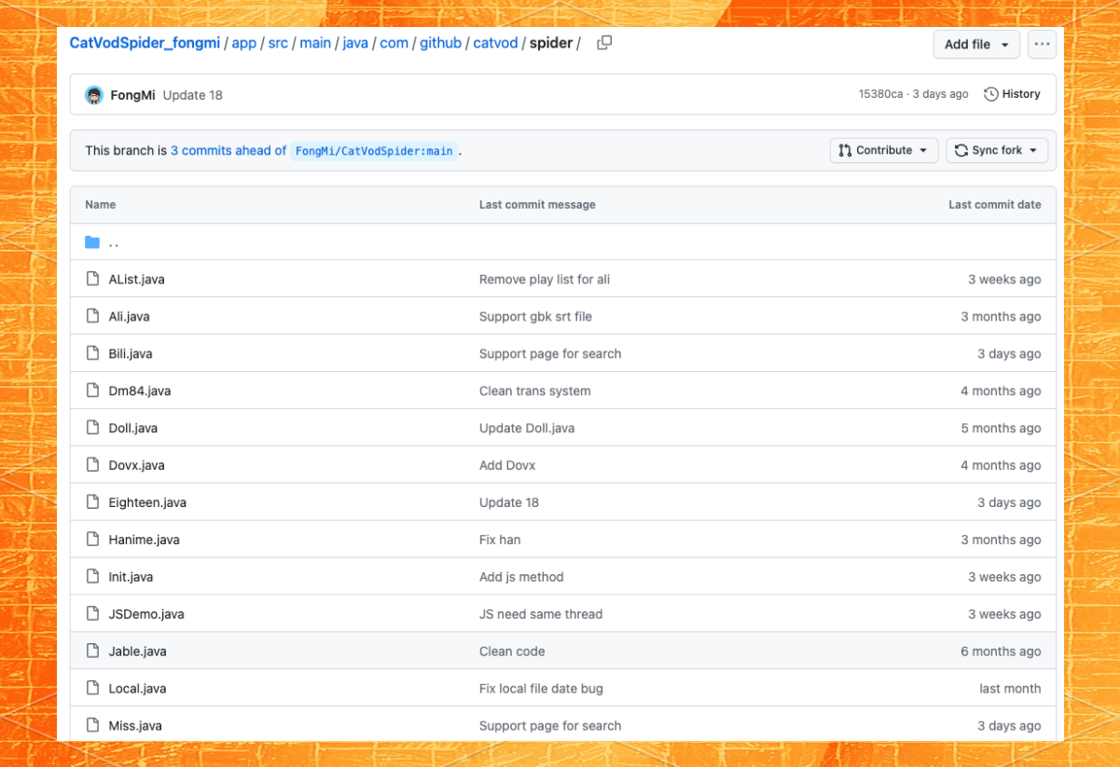
Task: Open Bili.java file
Action: pyautogui.click(x=131, y=353)
